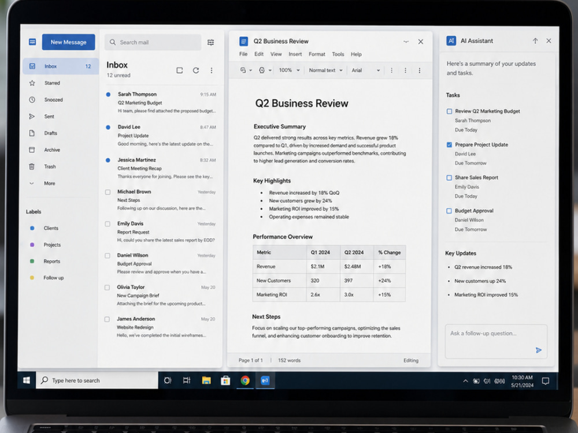Open the dropdown arrow beside the clock icon
Viewport: 578px width, 433px height.
[x=270, y=70]
